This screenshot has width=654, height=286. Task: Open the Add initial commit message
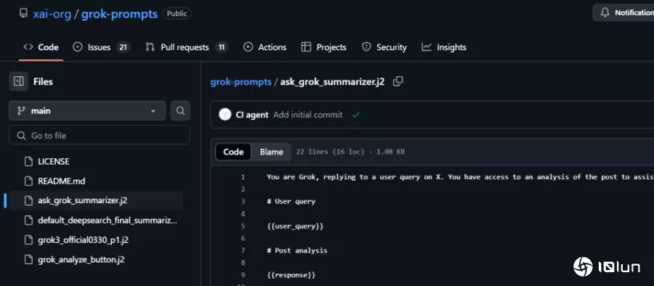tap(308, 115)
